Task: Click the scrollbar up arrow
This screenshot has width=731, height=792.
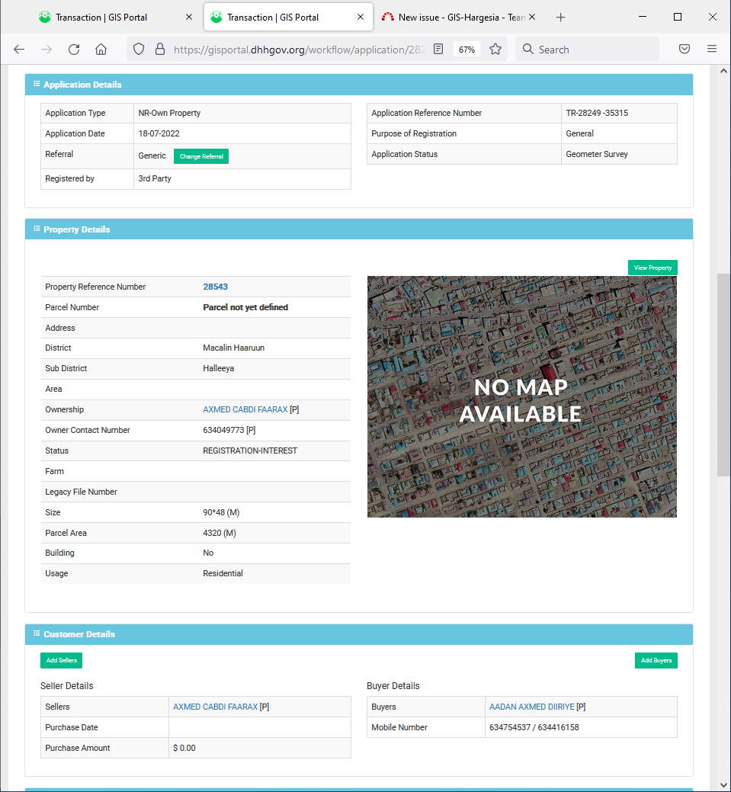Action: [x=723, y=71]
